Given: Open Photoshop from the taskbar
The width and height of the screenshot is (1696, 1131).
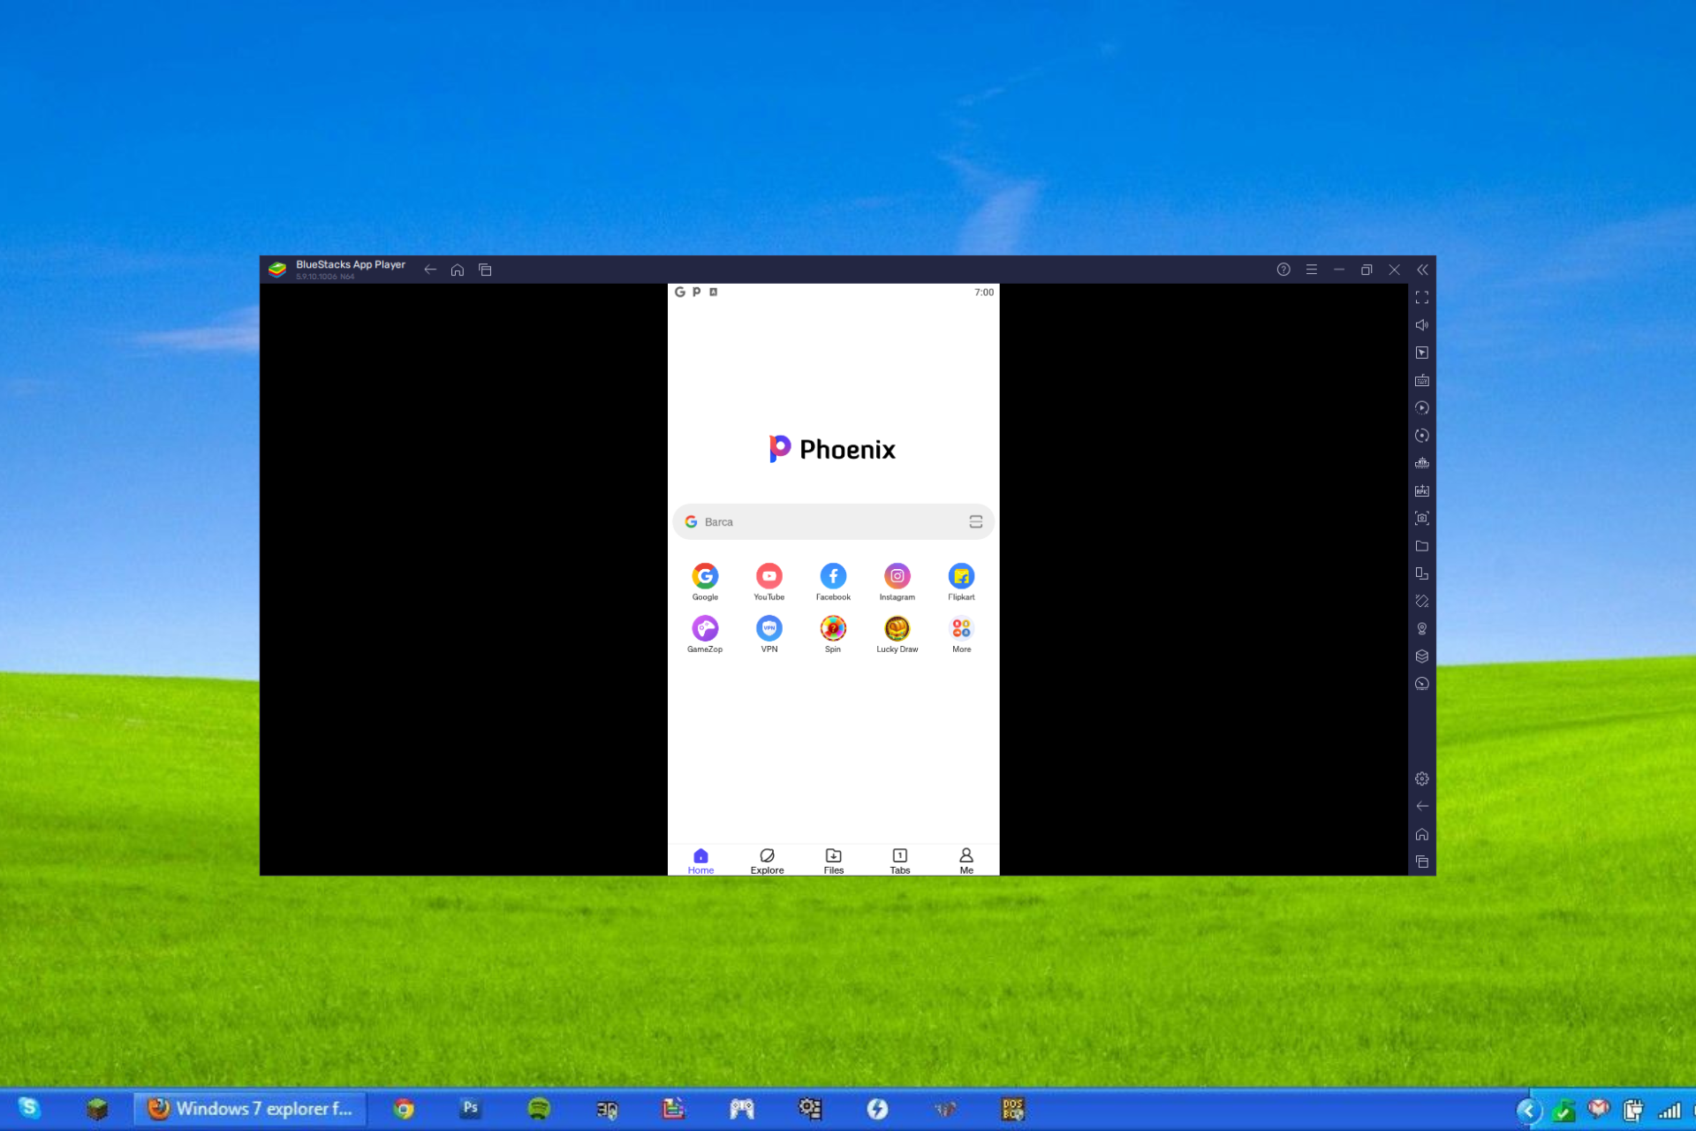Looking at the screenshot, I should pos(471,1108).
